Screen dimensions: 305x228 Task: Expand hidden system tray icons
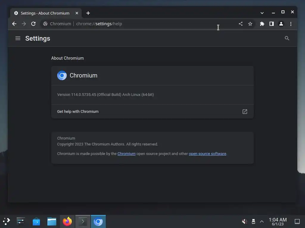tap(262, 221)
